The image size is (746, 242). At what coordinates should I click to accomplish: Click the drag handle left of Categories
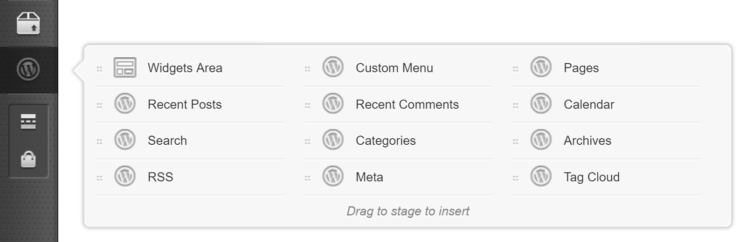click(x=307, y=141)
